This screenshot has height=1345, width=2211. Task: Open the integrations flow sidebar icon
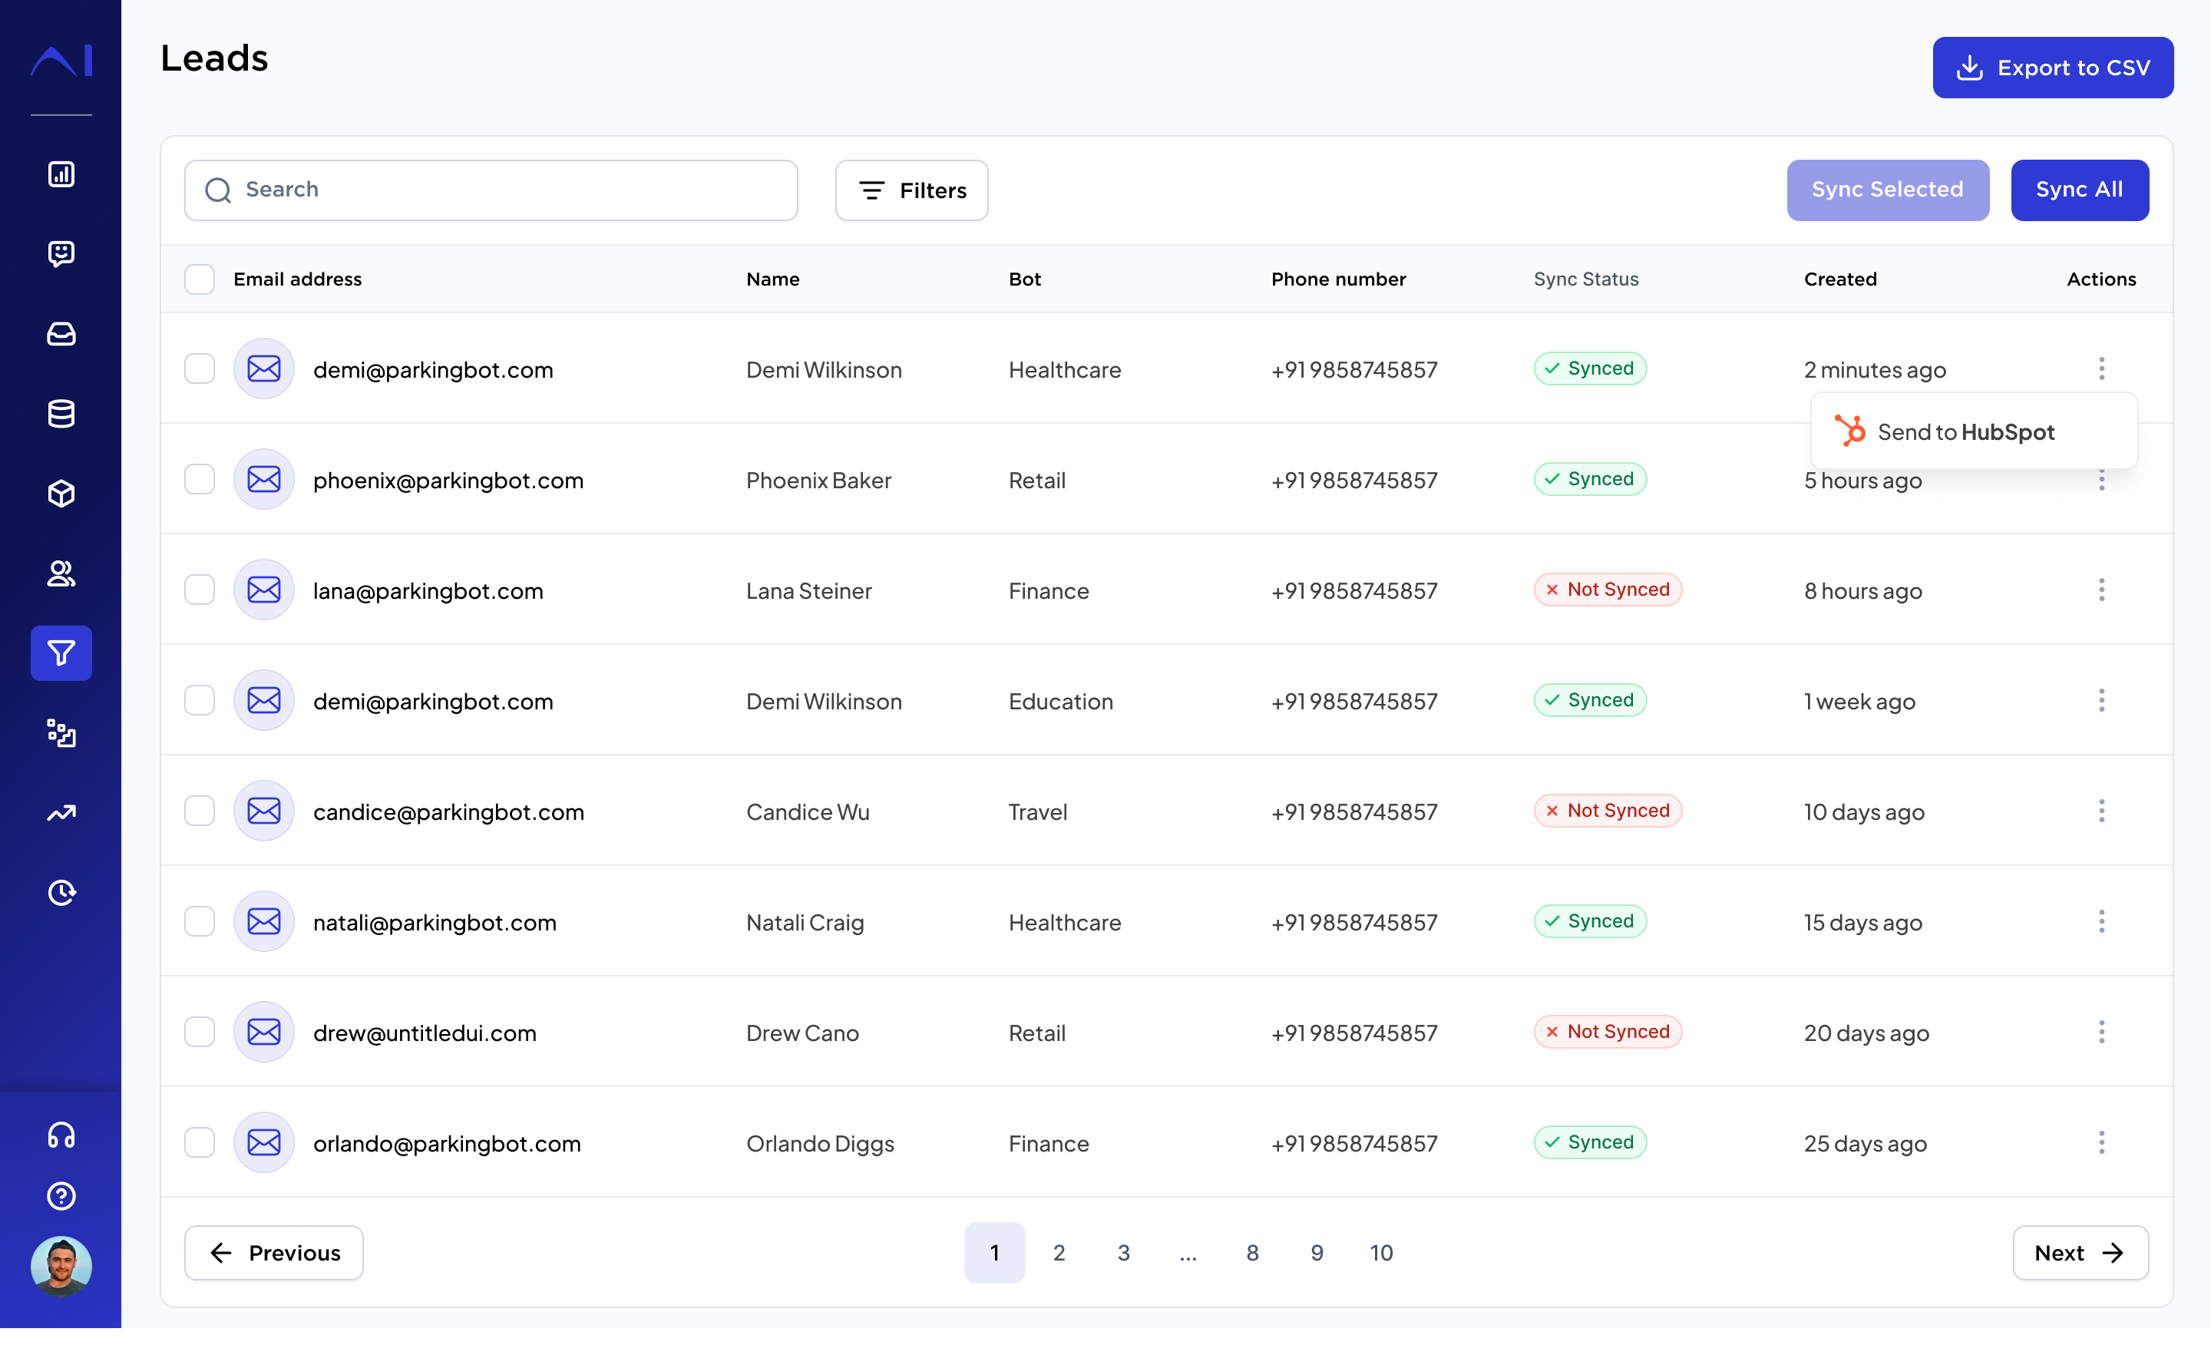[x=61, y=733]
